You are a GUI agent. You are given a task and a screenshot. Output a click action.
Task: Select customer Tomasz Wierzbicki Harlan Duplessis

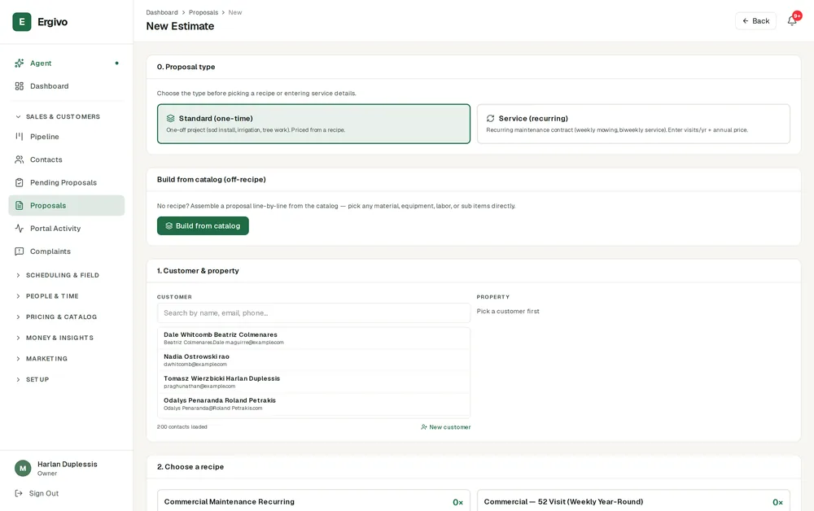click(313, 382)
